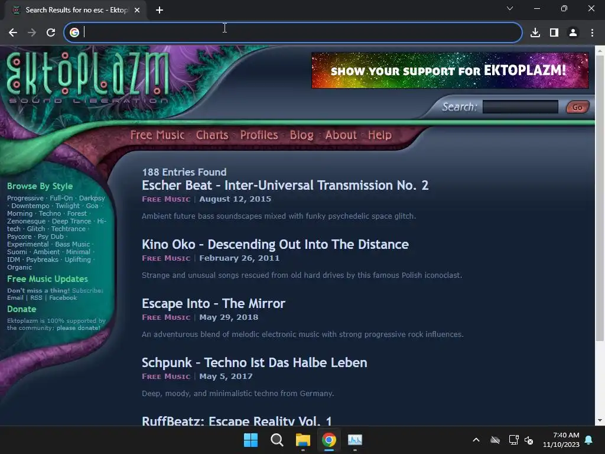Open the Profiles menu item

[259, 135]
